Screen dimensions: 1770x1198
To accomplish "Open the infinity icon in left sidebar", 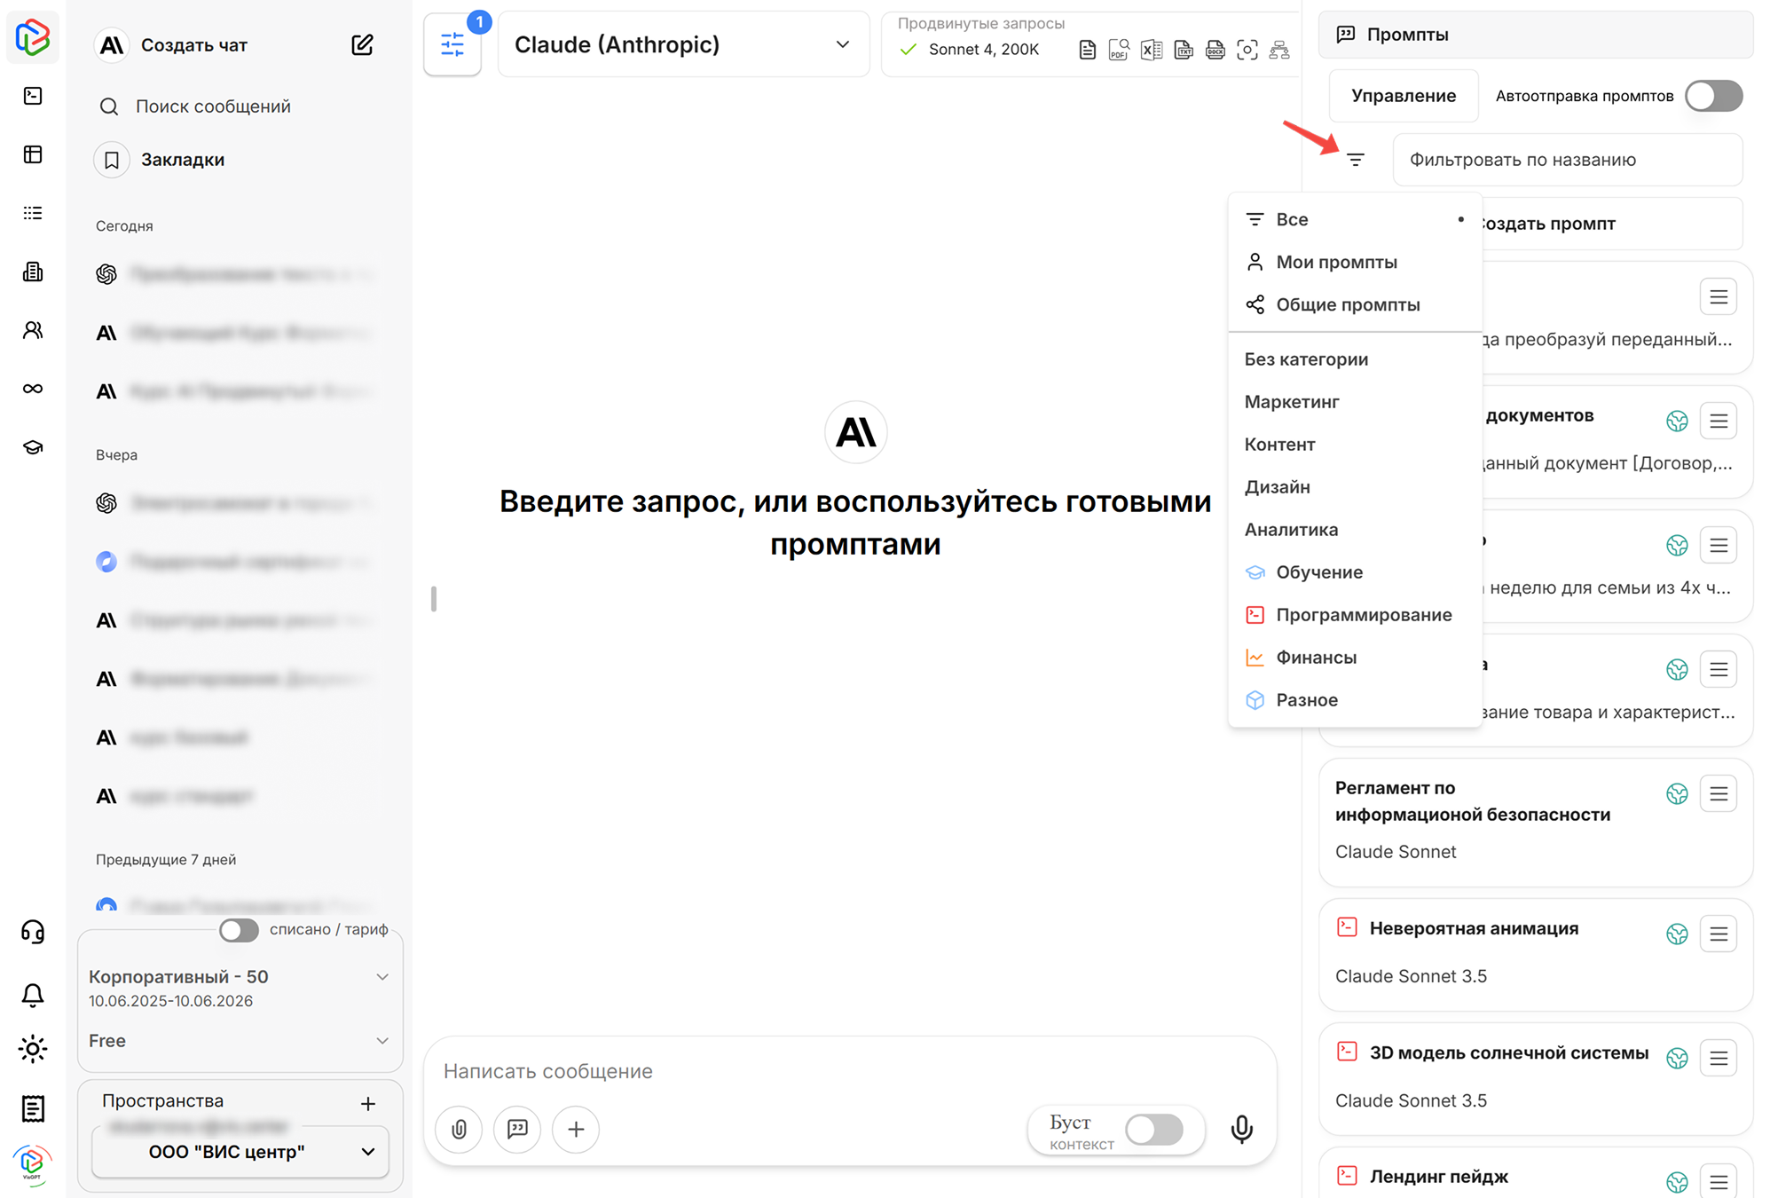I will point(33,389).
